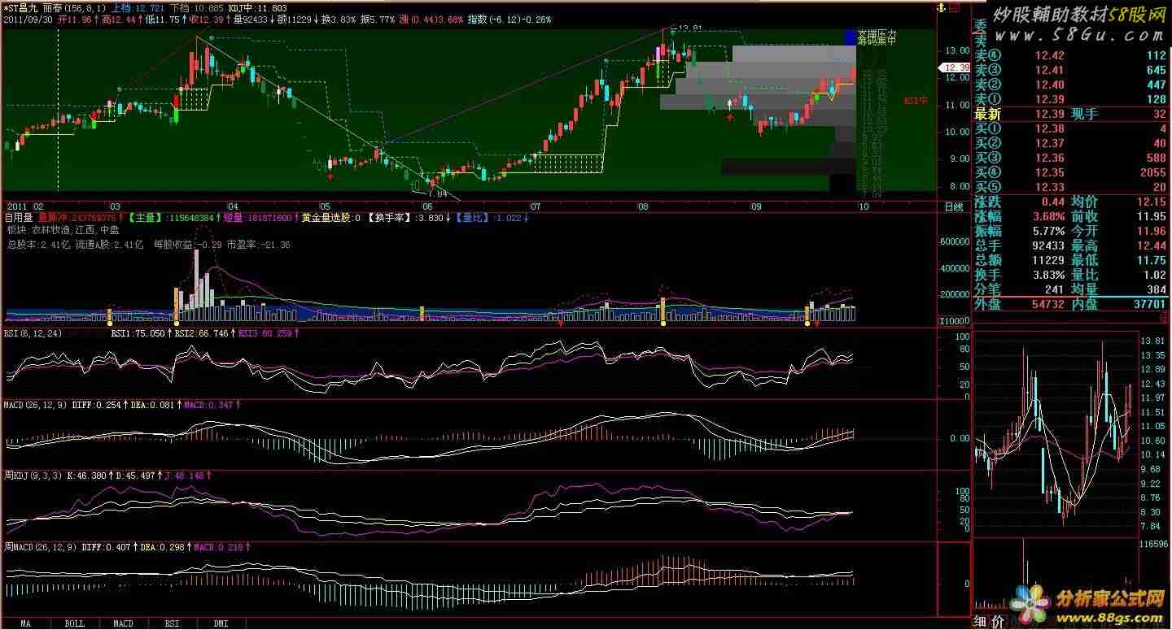Click the 03 month marker on time axis

tap(115, 207)
